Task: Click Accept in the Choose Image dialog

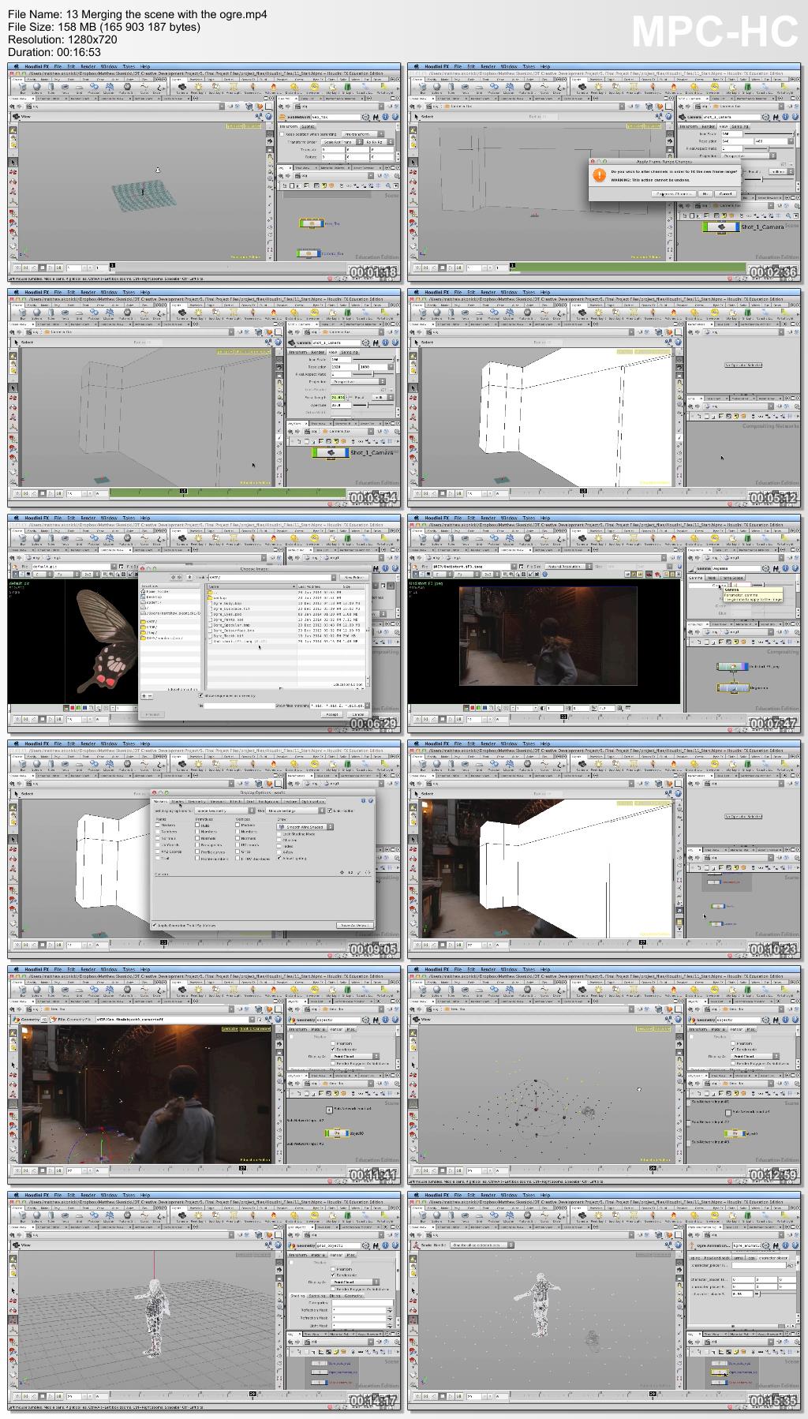Action: click(332, 714)
